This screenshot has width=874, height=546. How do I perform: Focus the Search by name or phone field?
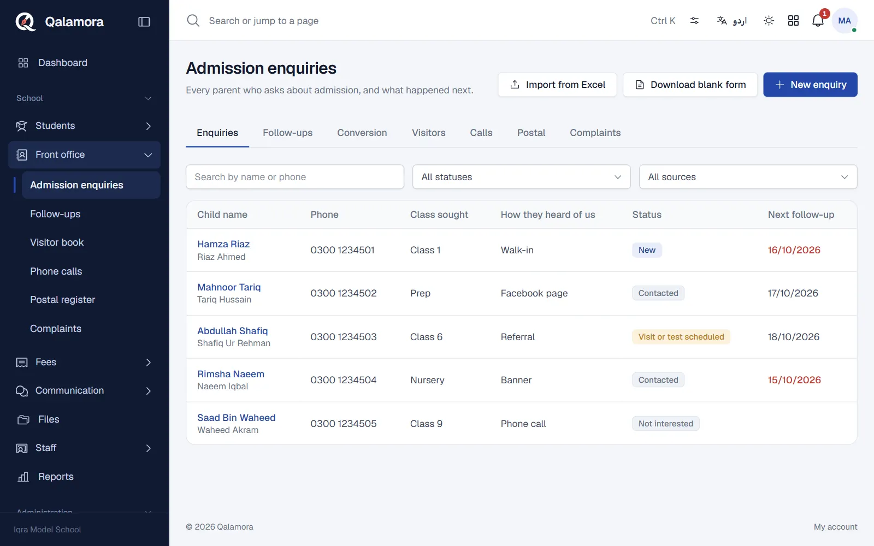coord(295,177)
